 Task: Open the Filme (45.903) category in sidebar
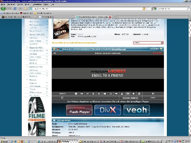(36, 48)
